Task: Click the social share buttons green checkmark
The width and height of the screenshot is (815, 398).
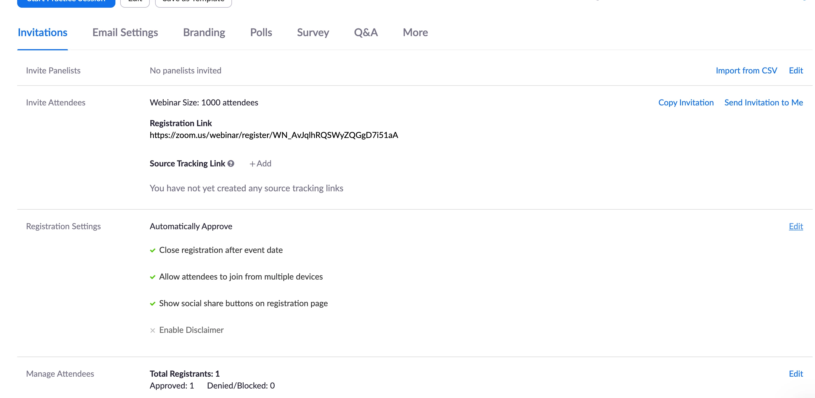Action: [x=152, y=304]
